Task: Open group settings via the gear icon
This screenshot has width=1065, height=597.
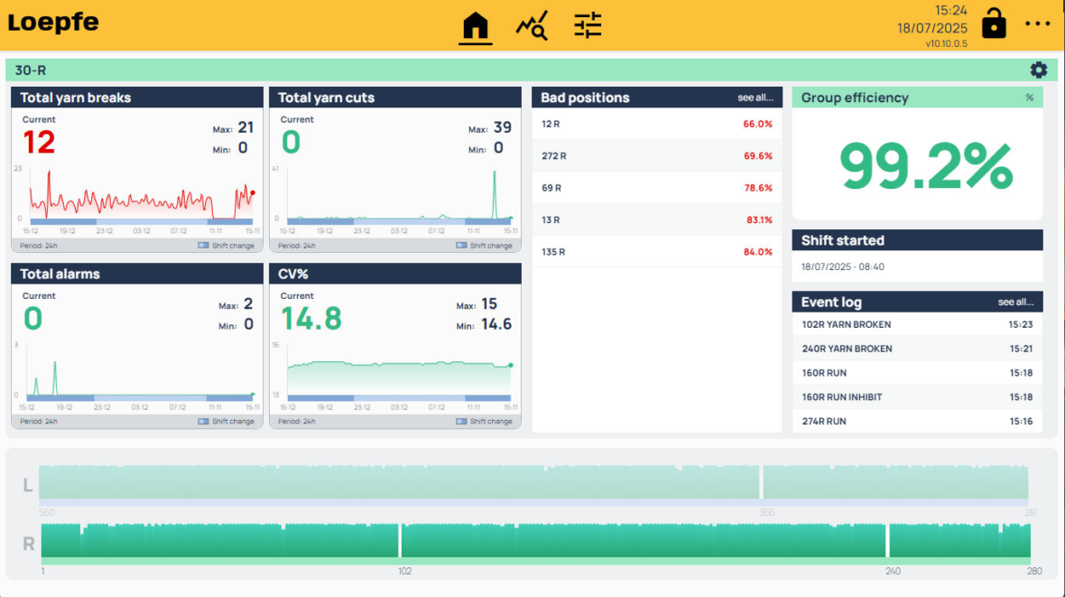Action: pos(1038,70)
